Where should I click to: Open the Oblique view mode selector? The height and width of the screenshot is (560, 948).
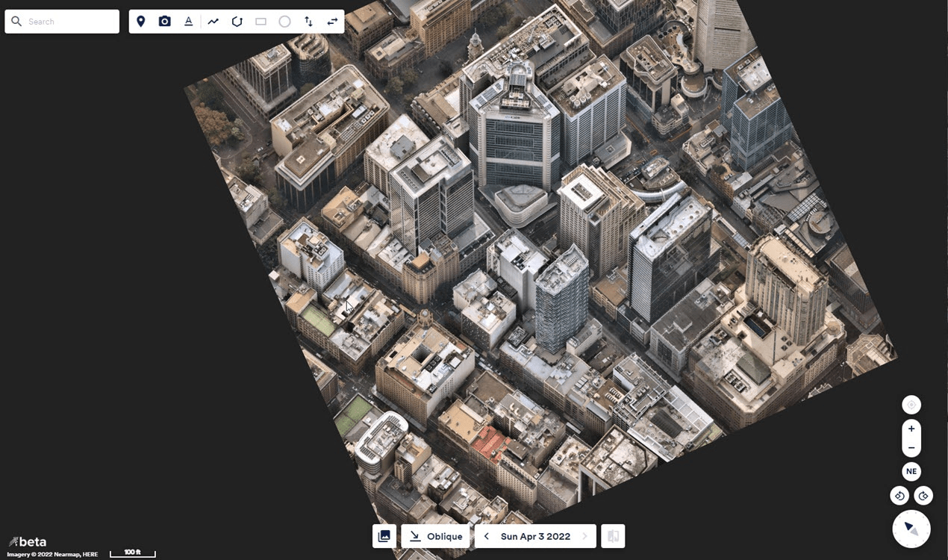point(435,536)
